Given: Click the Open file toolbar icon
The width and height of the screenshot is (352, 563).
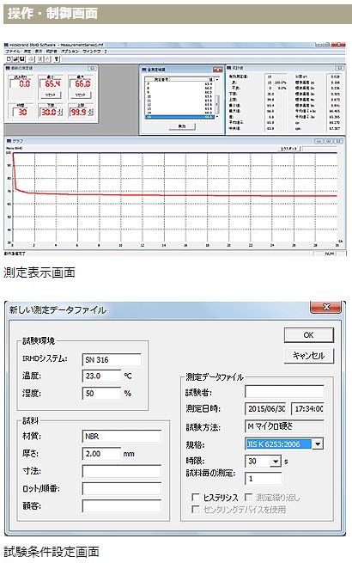Looking at the screenshot, I should (15, 59).
